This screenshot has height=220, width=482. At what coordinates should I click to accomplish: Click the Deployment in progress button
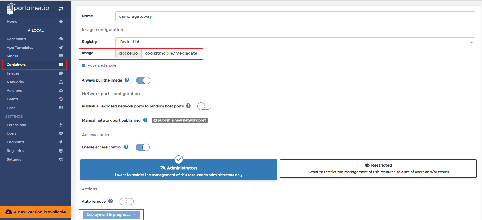pos(112,215)
